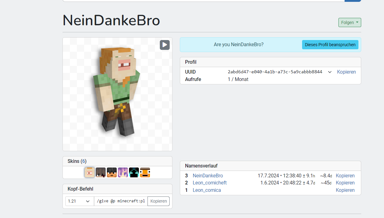Open the skins count link (6)
384x218 pixels.
pyautogui.click(x=83, y=161)
